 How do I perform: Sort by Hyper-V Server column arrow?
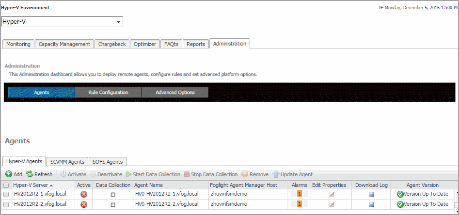point(51,185)
